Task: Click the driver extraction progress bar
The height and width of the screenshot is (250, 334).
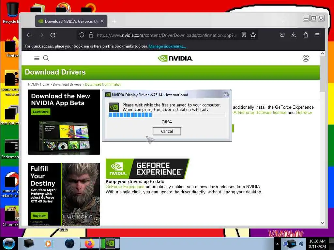Action: point(167,115)
